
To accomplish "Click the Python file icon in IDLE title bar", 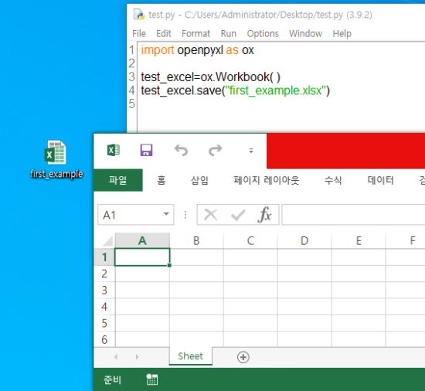I will [139, 15].
